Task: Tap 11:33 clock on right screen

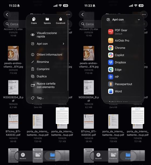Action: tap(88, 6)
